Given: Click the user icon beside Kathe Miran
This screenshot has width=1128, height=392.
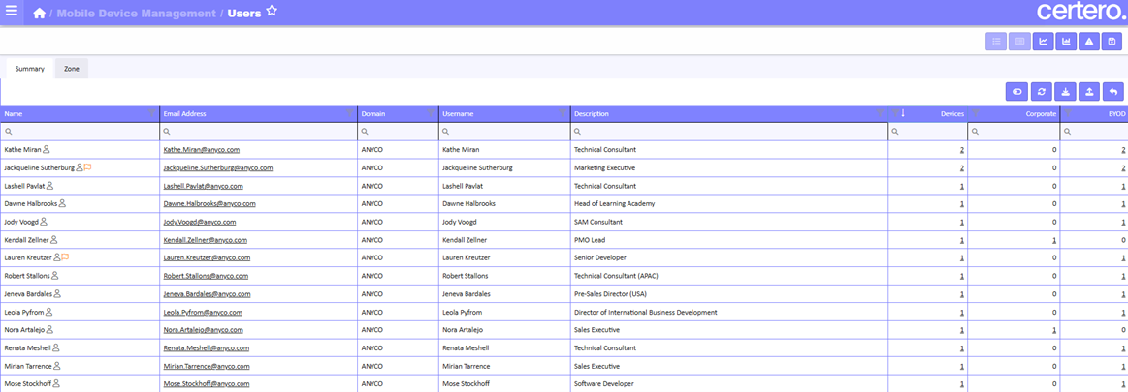Looking at the screenshot, I should [46, 149].
